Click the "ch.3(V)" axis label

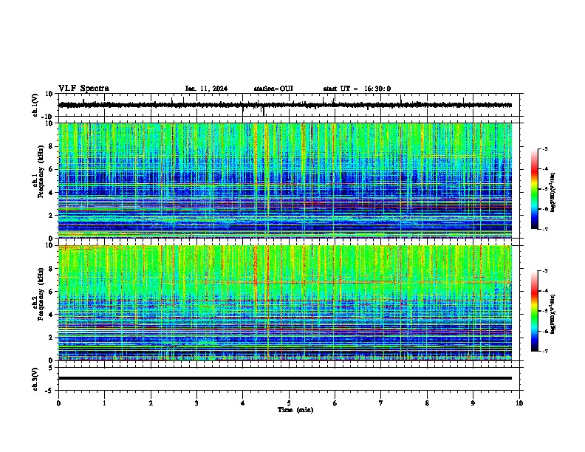pyautogui.click(x=35, y=380)
